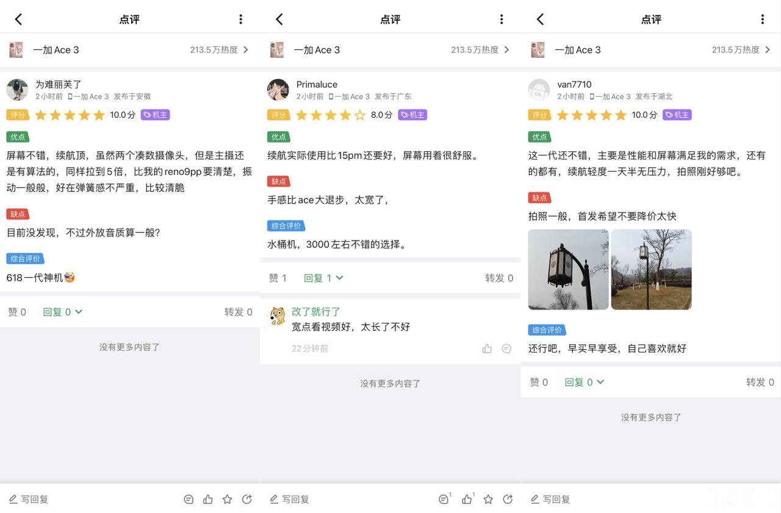The image size is (781, 513).
Task: Open three-dot menu on van7710 review screen
Action: [x=762, y=19]
